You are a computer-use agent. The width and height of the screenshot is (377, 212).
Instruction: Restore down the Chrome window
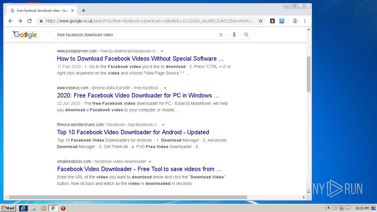tap(295, 6)
